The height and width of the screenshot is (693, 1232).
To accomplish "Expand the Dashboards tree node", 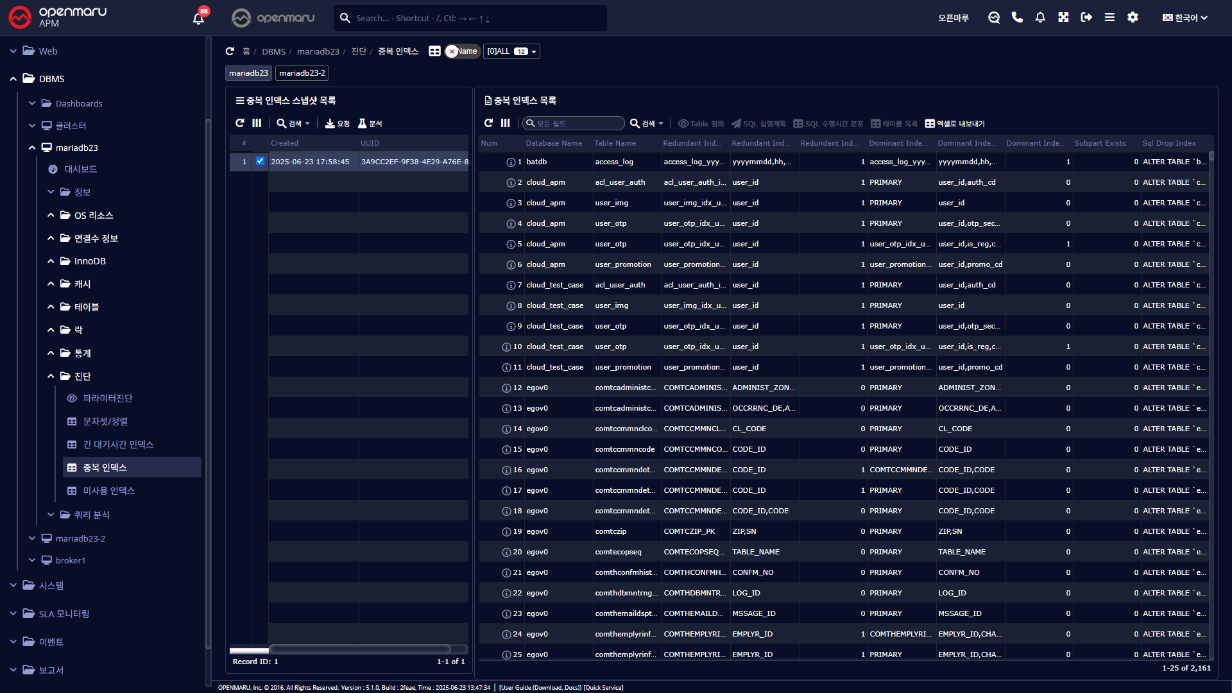I will click(x=32, y=103).
